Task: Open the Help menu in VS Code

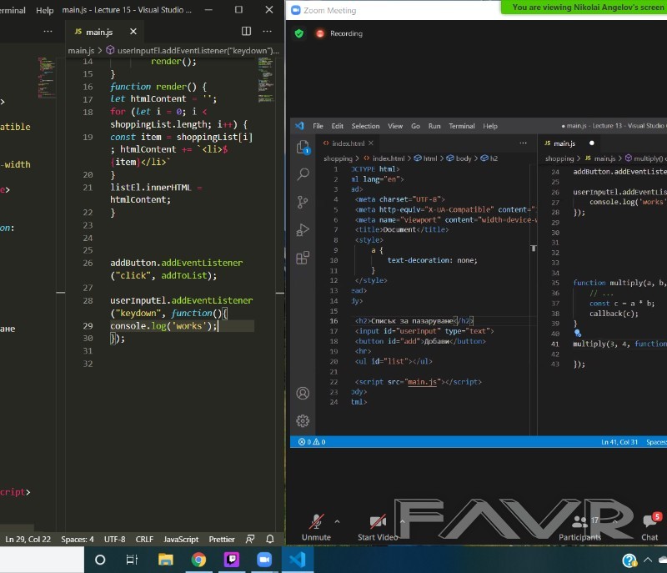Action: [x=45, y=10]
